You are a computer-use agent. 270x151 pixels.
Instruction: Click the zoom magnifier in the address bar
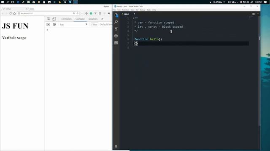click(74, 13)
